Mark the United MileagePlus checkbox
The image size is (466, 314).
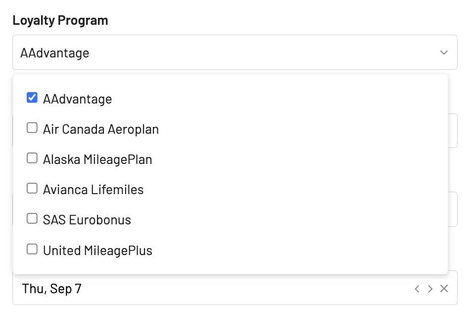point(32,250)
